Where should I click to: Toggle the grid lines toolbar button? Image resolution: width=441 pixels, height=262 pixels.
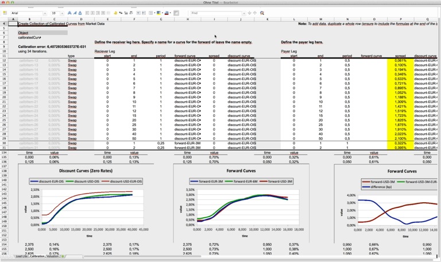176,13
